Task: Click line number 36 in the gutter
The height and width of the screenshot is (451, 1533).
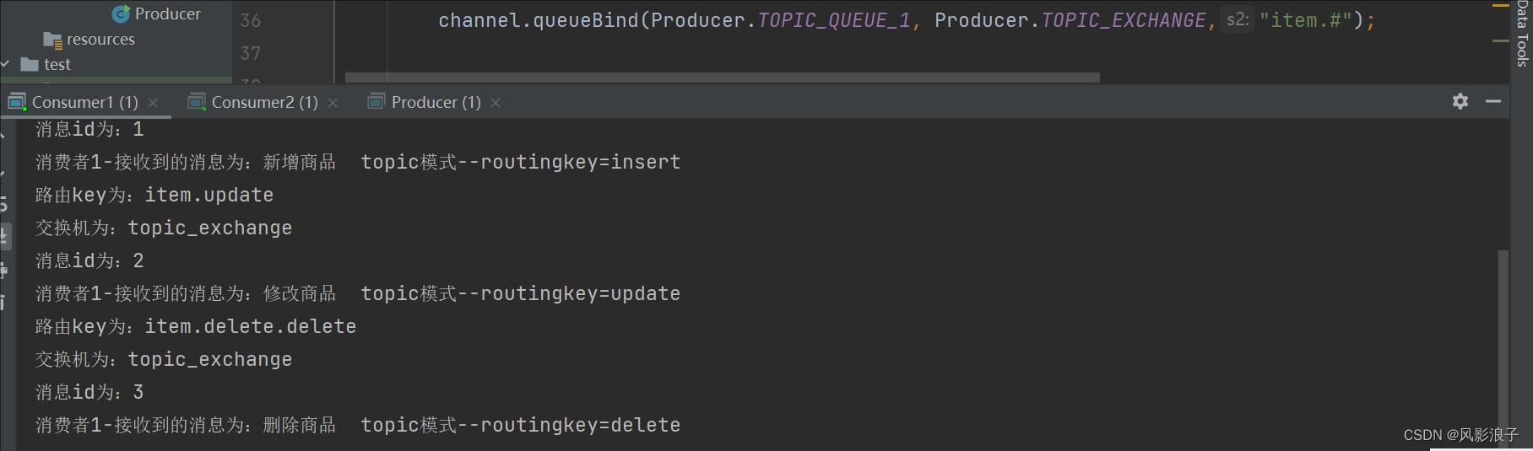Action: (x=251, y=20)
